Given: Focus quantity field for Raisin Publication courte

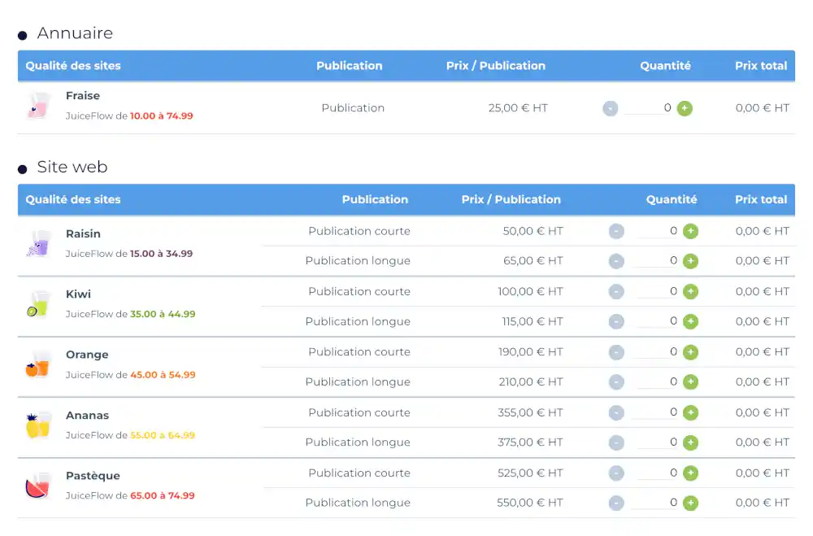Looking at the screenshot, I should (x=658, y=231).
